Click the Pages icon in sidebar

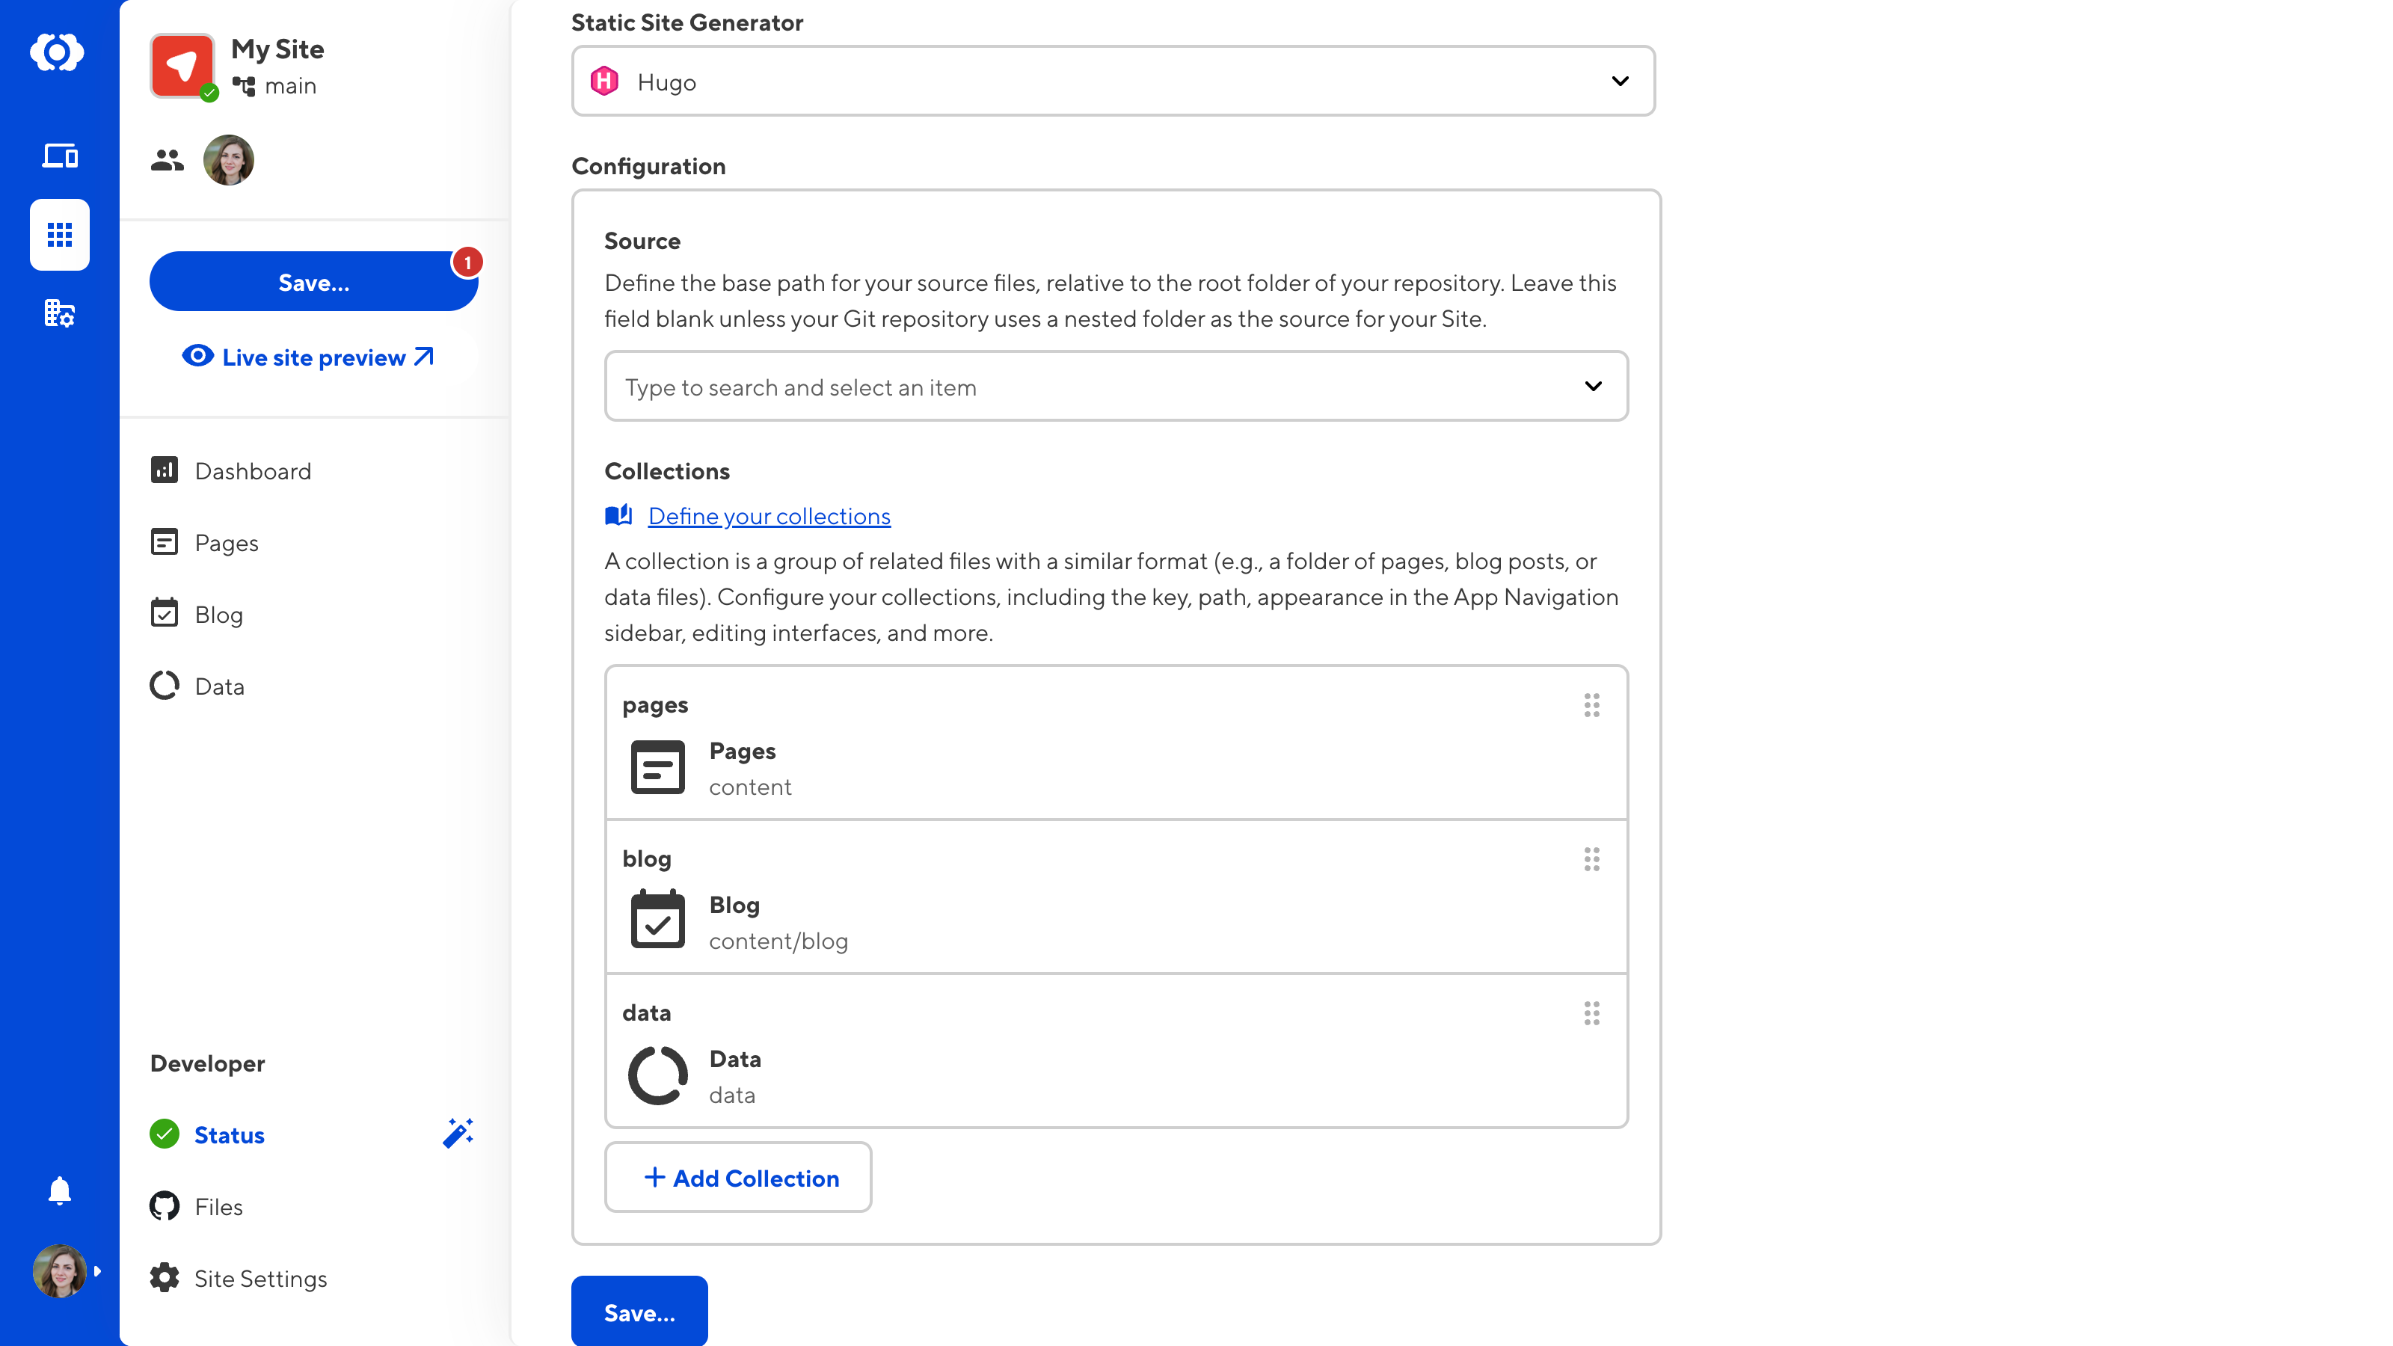(x=165, y=542)
